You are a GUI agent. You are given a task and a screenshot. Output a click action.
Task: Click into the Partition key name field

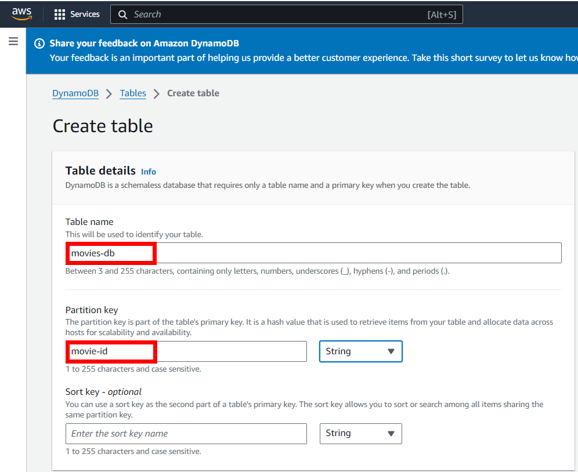point(186,351)
